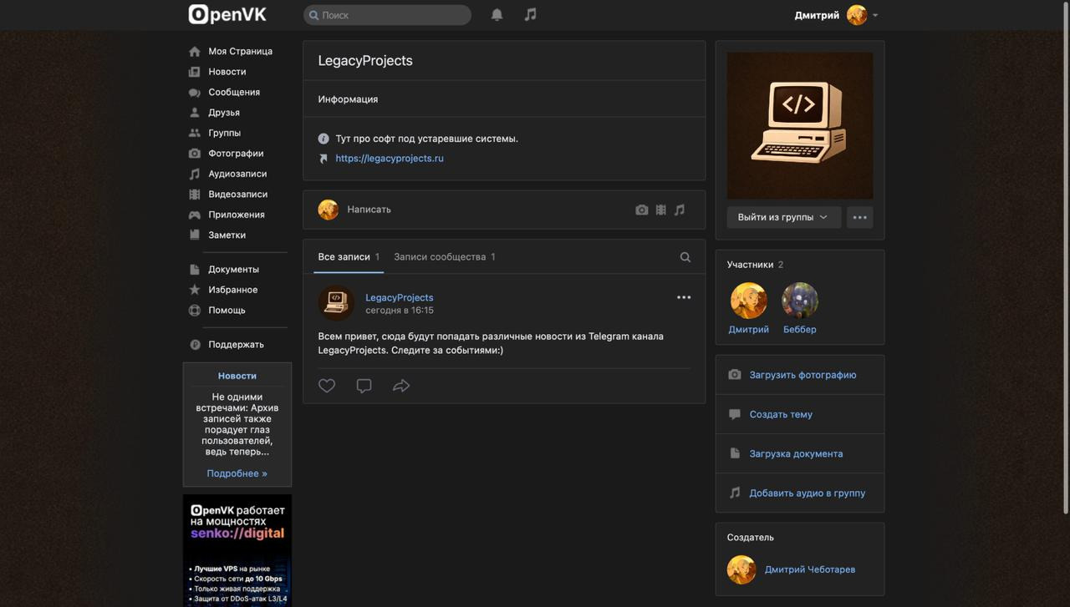
Task: Attach a photo using composer camera icon
Action: coord(641,210)
